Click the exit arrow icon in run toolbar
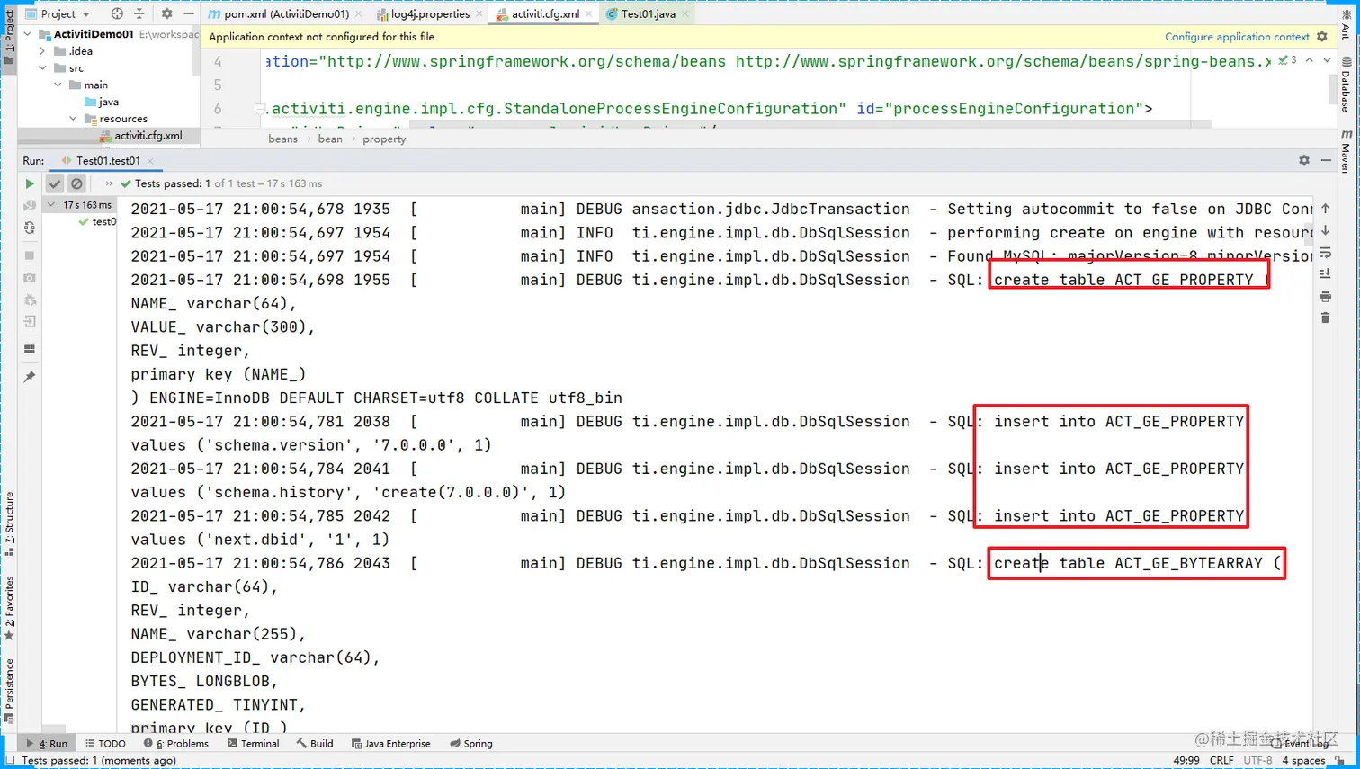Screen dimensions: 1360x769 [x=30, y=322]
